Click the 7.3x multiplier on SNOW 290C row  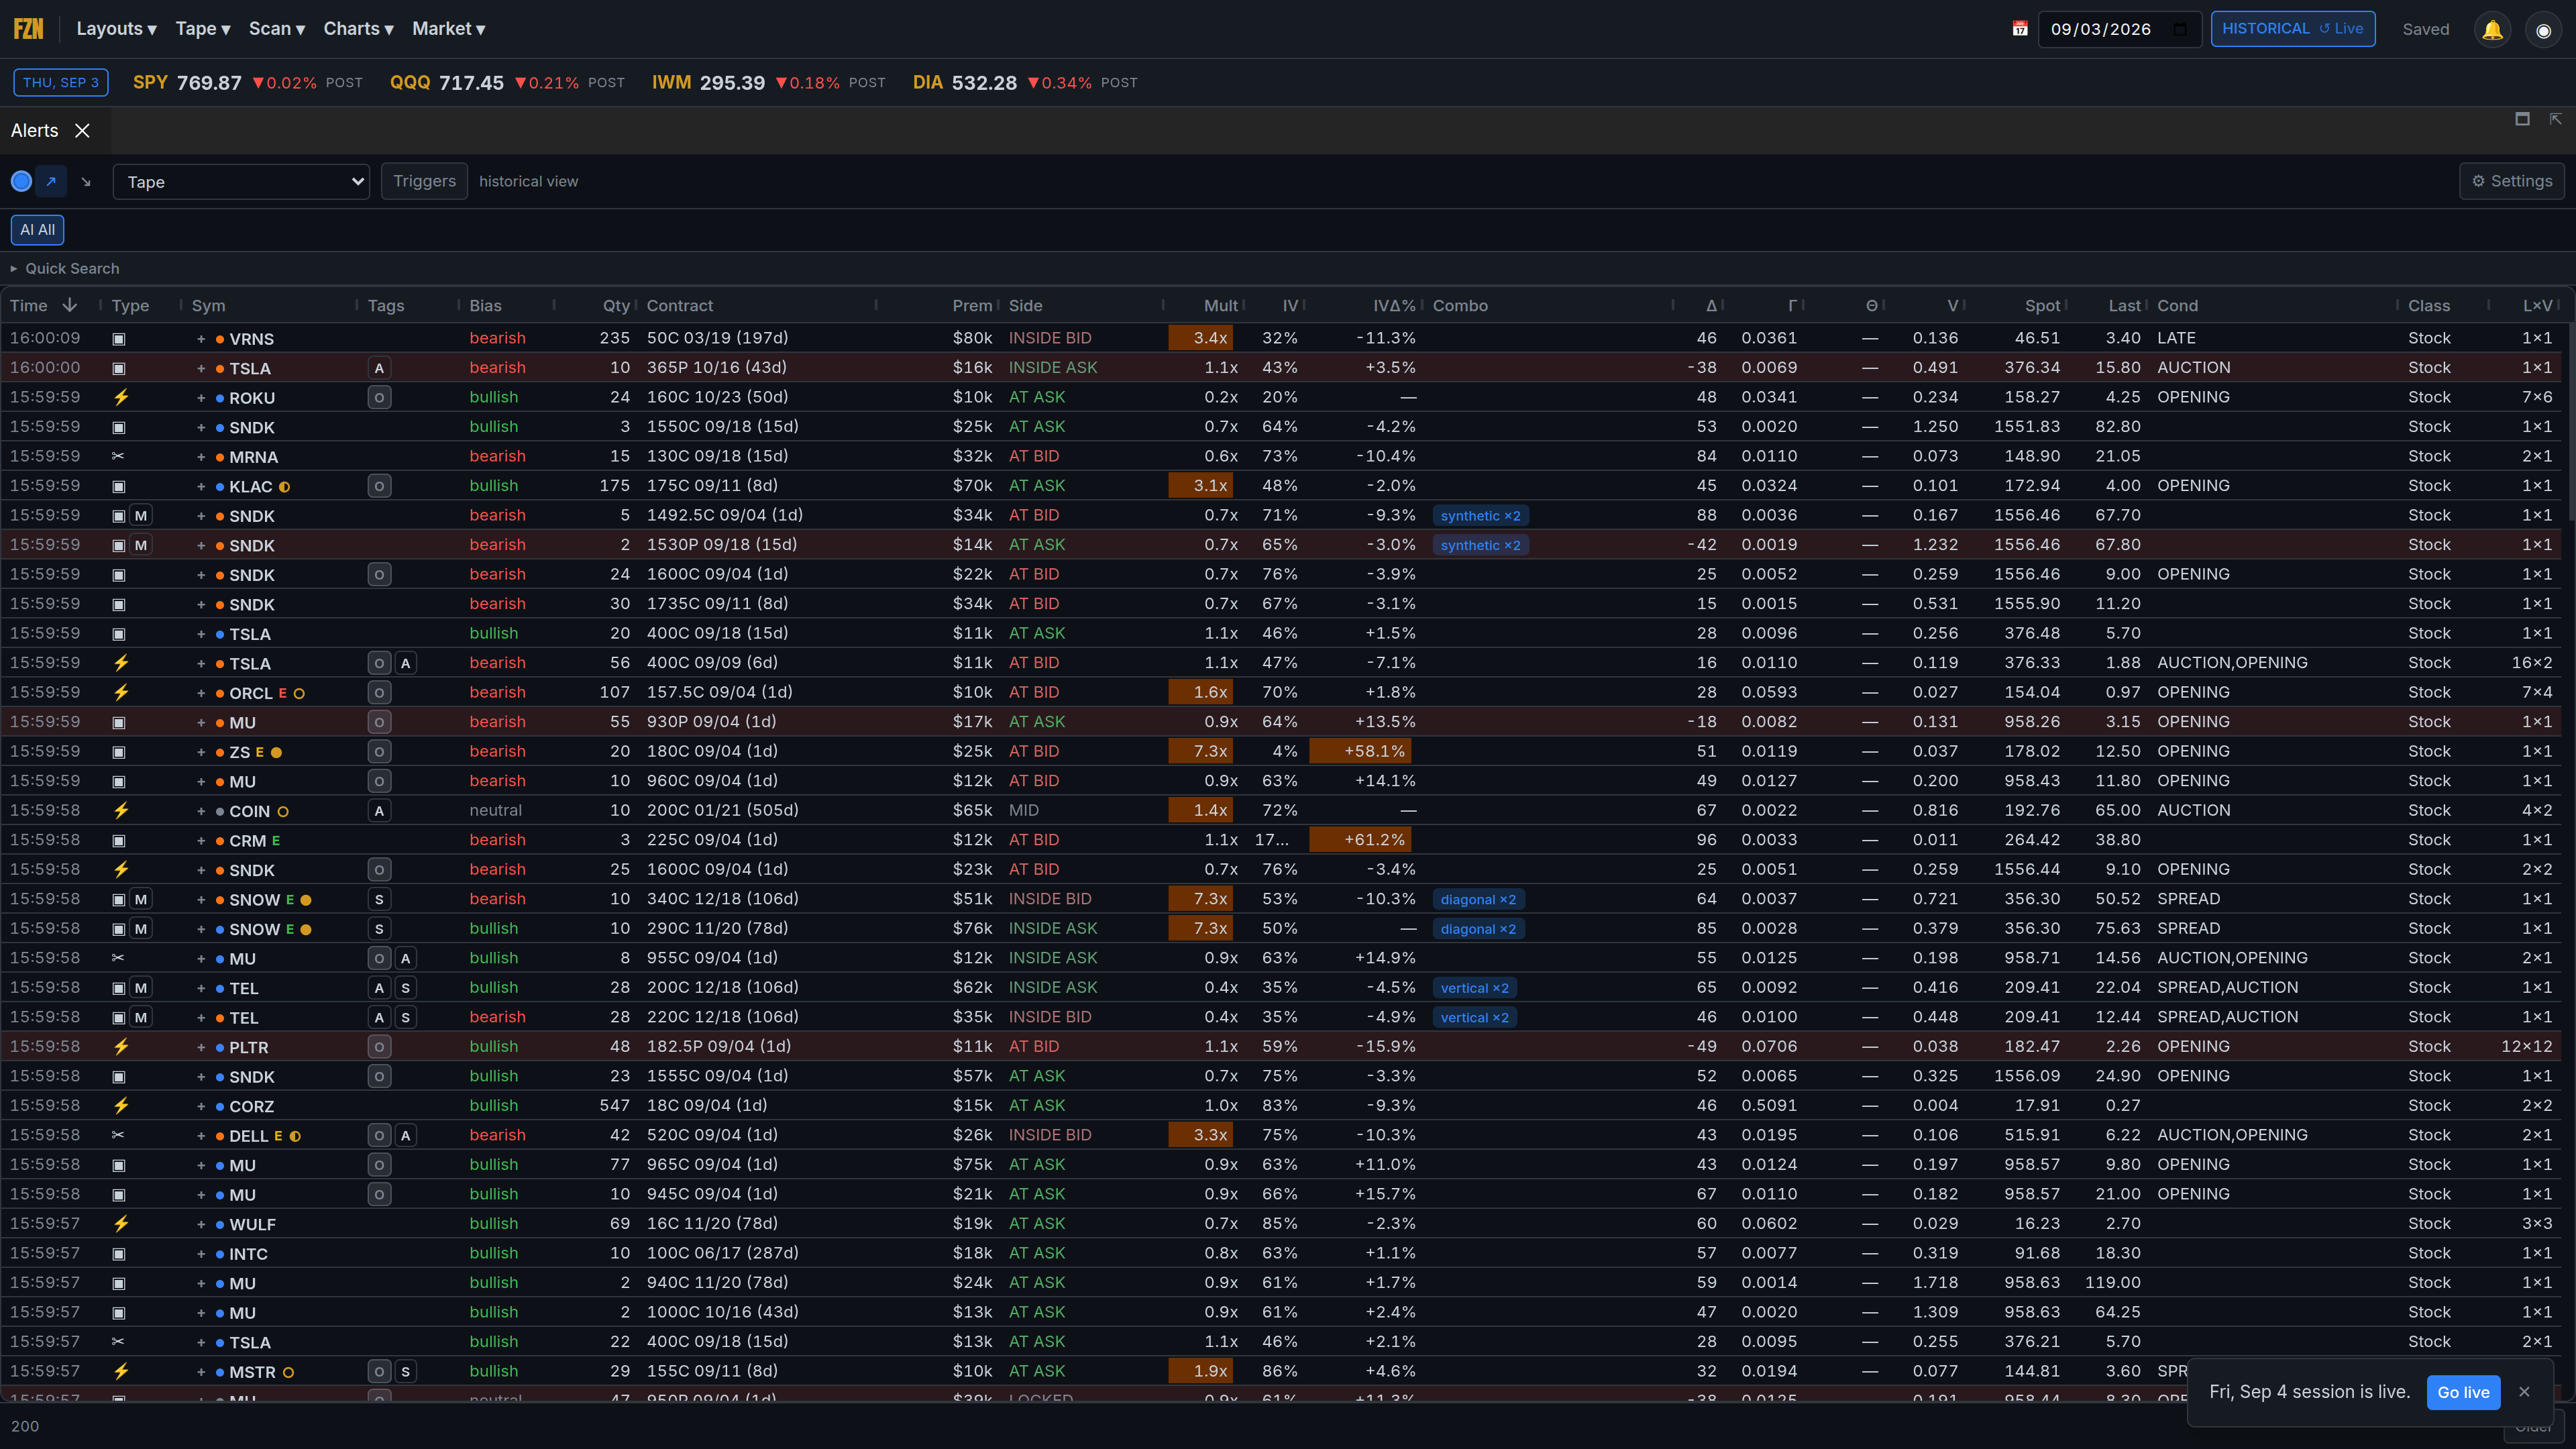tap(1200, 928)
